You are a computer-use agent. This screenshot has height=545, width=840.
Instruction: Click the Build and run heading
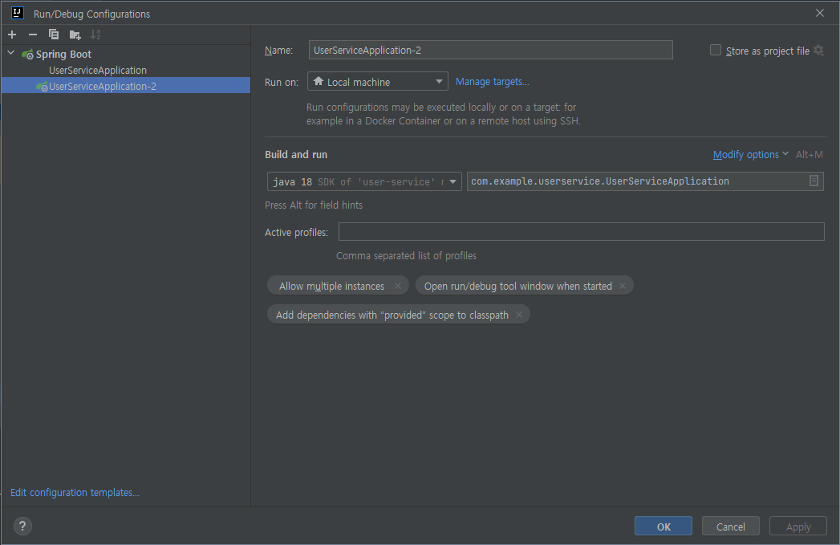pyautogui.click(x=296, y=154)
